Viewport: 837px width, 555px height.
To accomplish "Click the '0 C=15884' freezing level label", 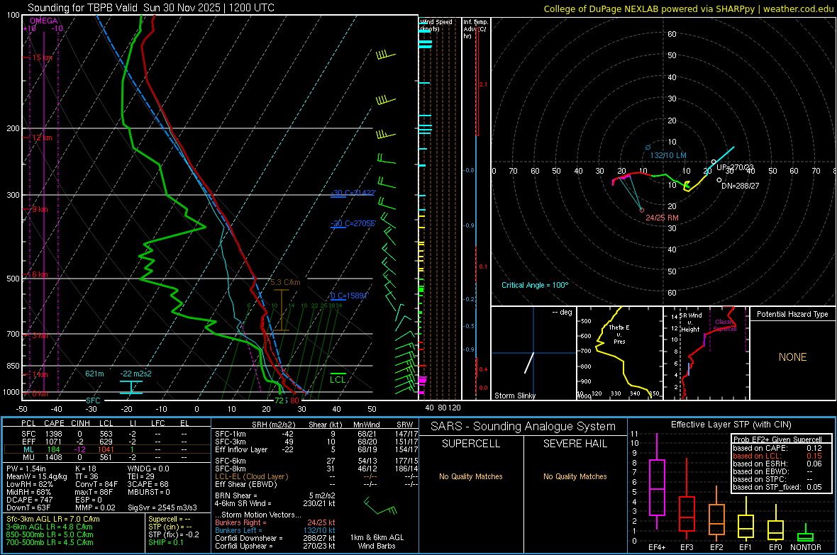I will coord(350,296).
